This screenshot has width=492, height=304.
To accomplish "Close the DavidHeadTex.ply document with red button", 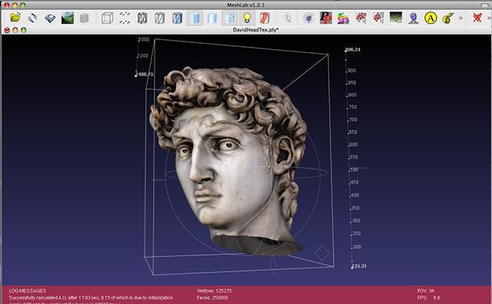I will (x=7, y=30).
